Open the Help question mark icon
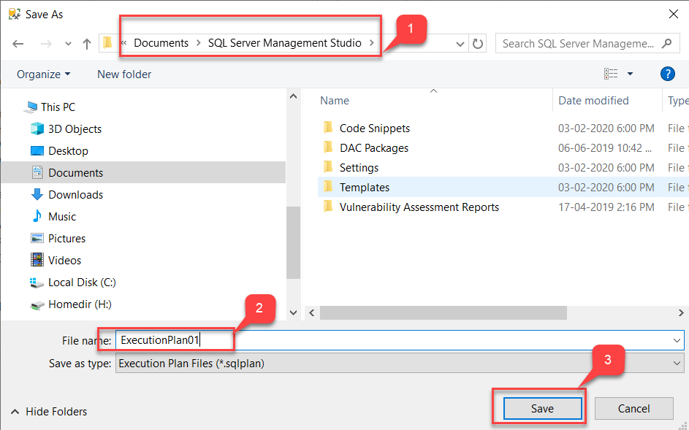 [666, 74]
